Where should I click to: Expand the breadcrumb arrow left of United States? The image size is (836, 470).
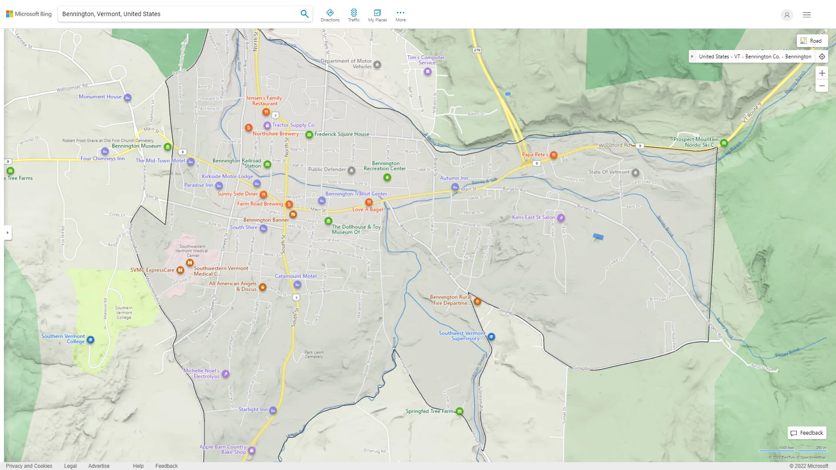(x=692, y=56)
